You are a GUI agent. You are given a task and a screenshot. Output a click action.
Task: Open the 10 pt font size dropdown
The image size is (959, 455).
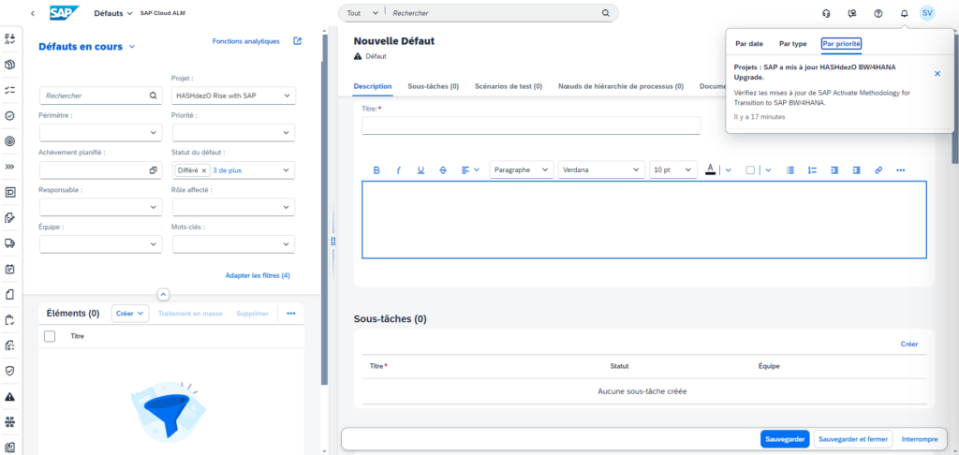click(673, 170)
